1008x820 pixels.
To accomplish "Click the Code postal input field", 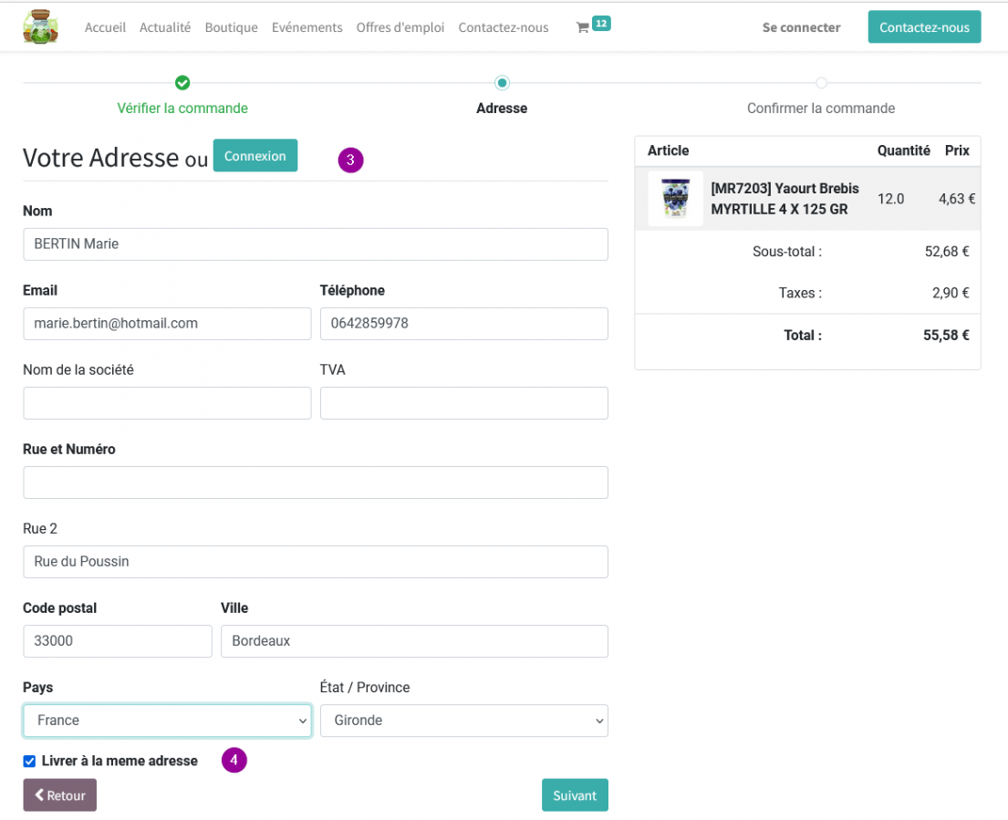I will (118, 641).
